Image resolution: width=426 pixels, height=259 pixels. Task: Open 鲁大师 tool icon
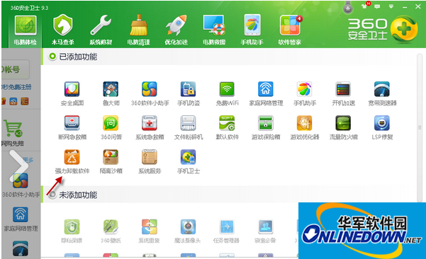click(111, 93)
